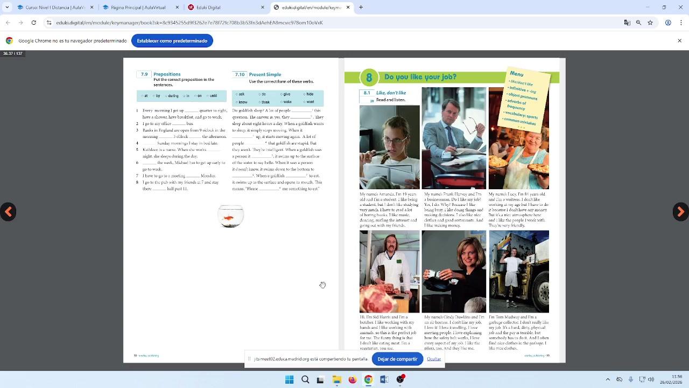Open the zoom magnifier icon in address bar
Screen dimensions: 689x388
click(x=638, y=23)
